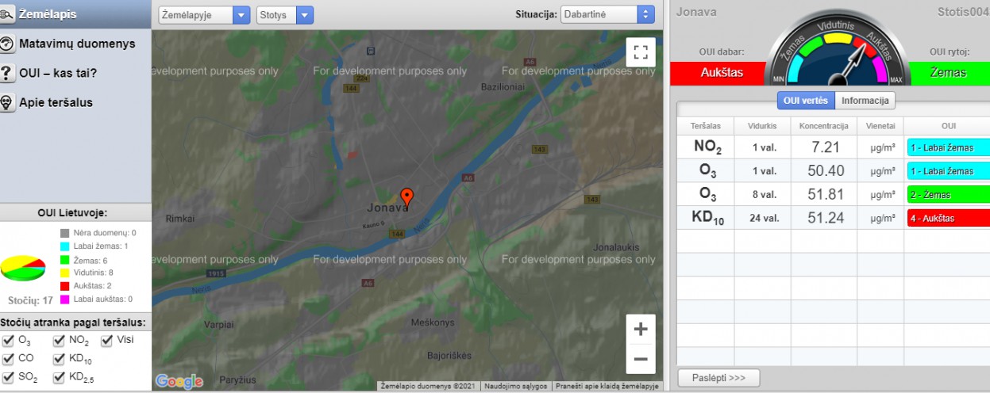Switch to the Informacija tab
Viewport: 990px width, 393px height.
865,101
